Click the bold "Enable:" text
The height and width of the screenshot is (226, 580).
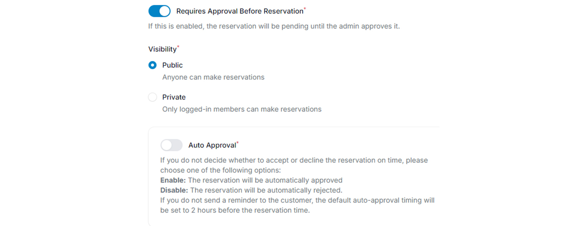tap(173, 180)
